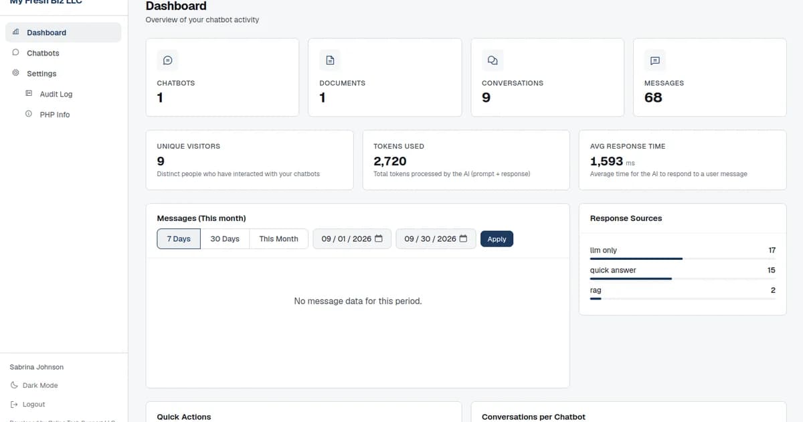Click the Apply date range button

point(497,238)
